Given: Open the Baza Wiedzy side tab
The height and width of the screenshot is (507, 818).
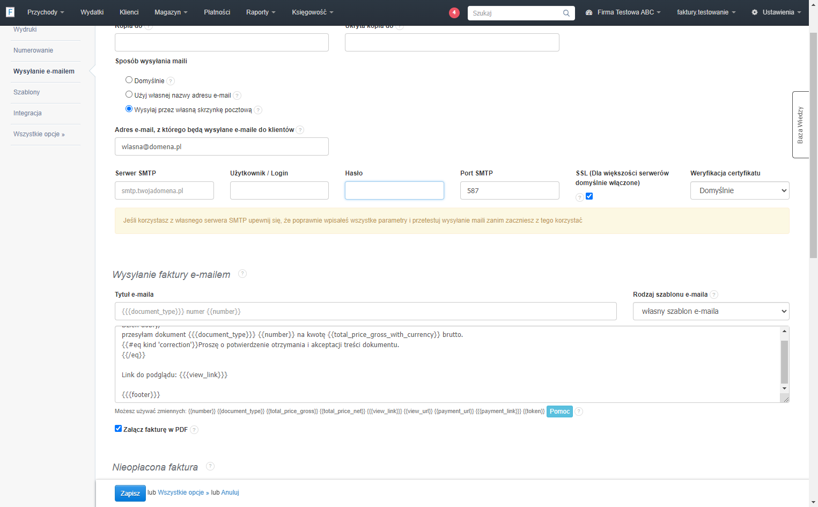Looking at the screenshot, I should (800, 124).
